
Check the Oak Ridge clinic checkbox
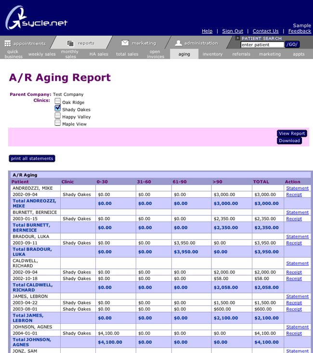[x=58, y=102]
